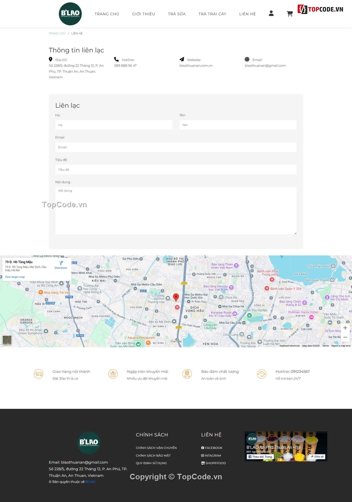Click the Chia sẻ button
The image size is (352, 502).
[317, 457]
